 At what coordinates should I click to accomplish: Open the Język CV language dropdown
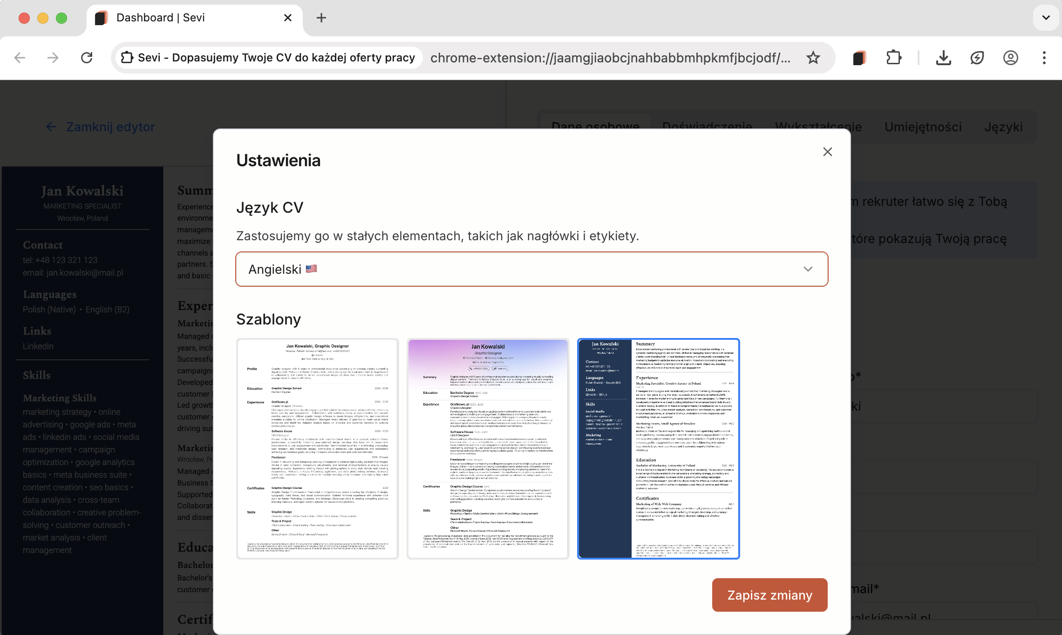coord(531,269)
